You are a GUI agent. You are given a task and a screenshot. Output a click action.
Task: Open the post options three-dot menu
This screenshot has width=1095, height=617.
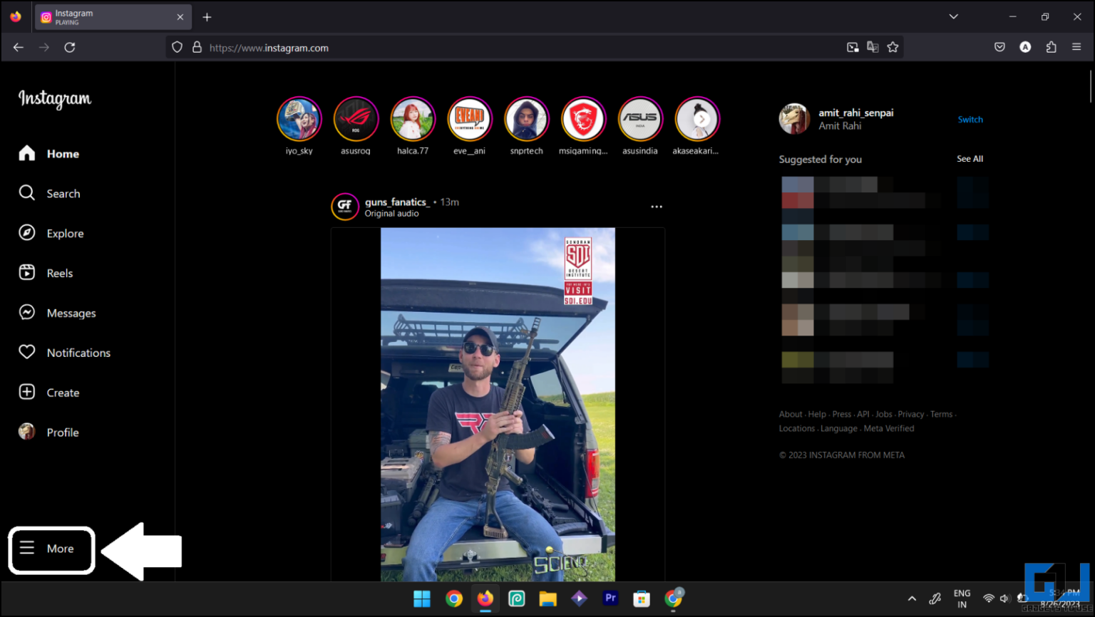click(656, 206)
